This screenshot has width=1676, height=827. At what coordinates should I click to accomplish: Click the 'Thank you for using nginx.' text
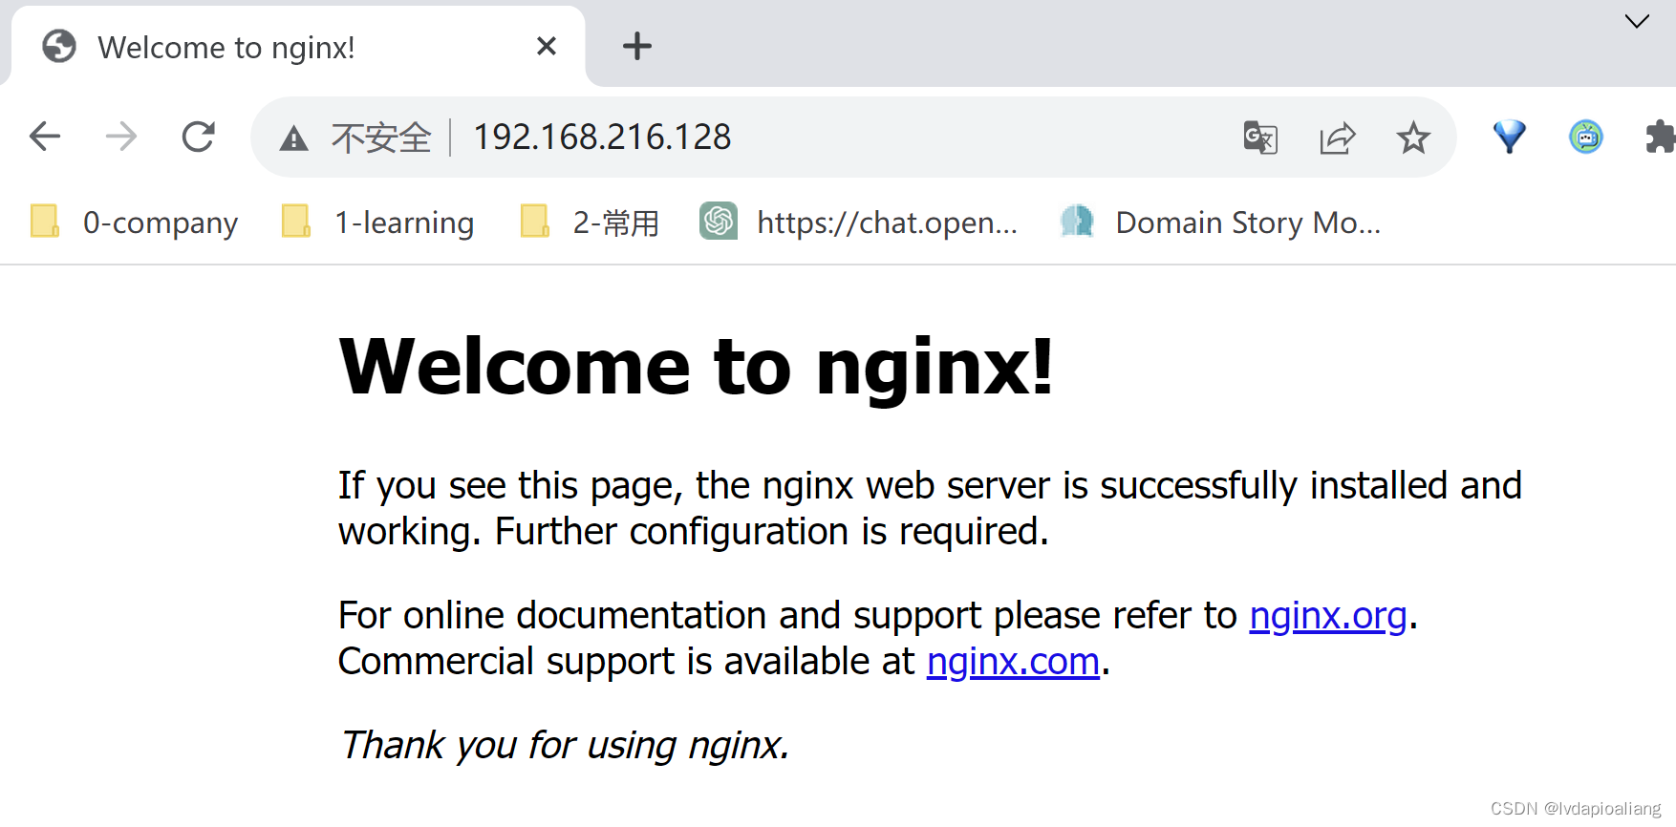(565, 746)
